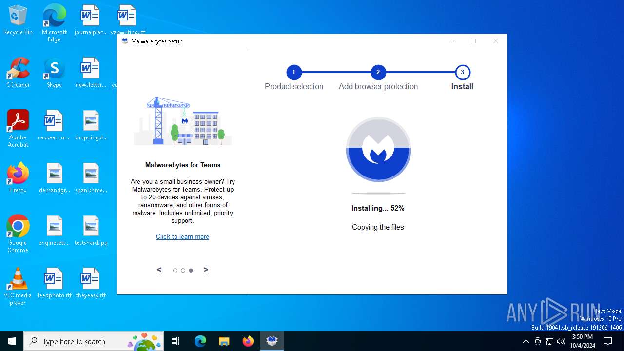Select theyeasy.rtf desktop file

point(90,284)
